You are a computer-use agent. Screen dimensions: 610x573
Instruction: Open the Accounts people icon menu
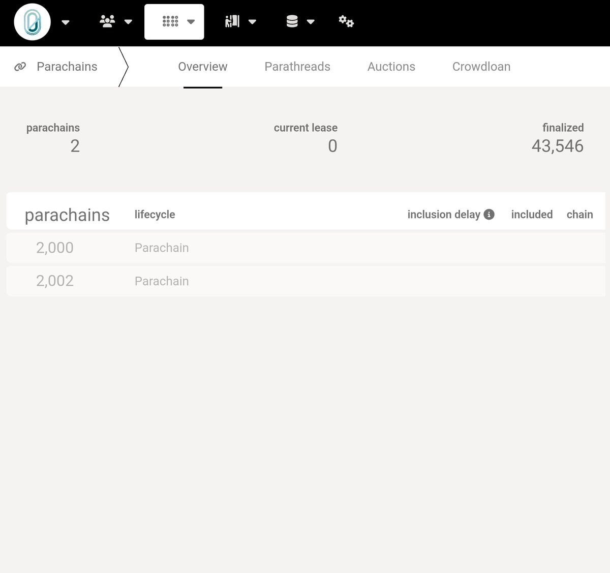[x=107, y=21]
